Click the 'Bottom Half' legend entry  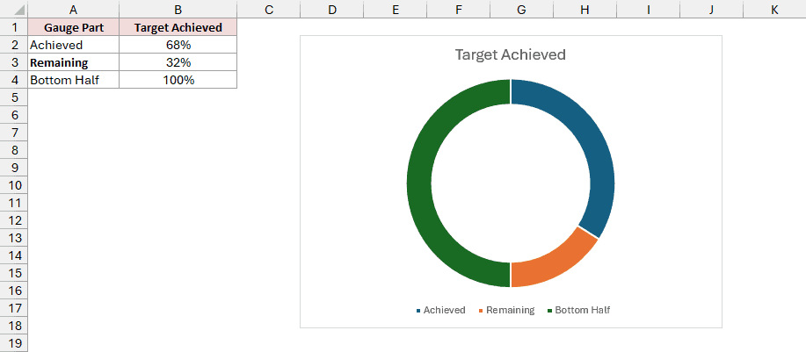coord(578,311)
